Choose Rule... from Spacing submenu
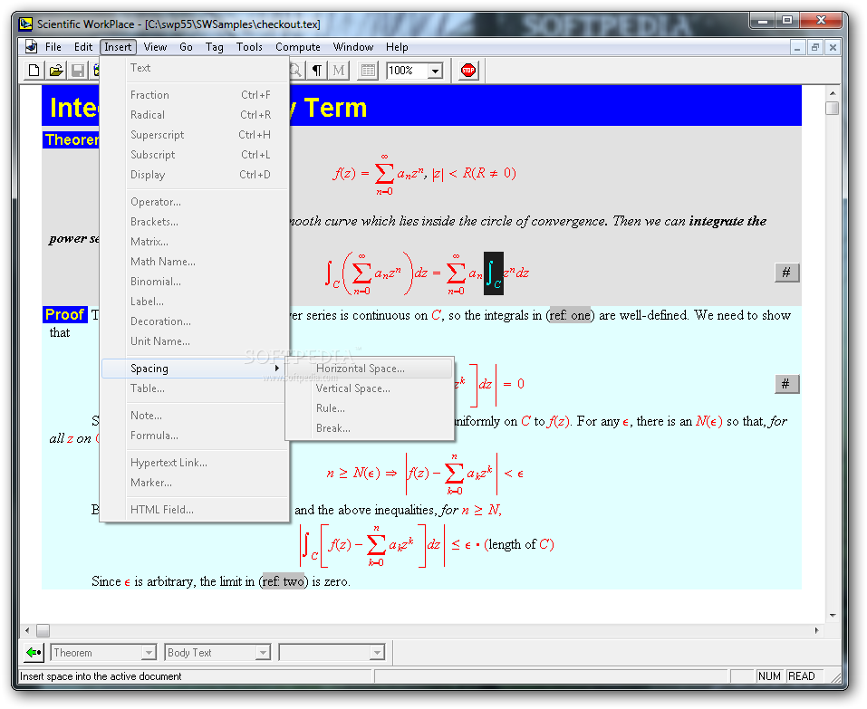Image resolution: width=867 pixels, height=709 pixels. click(370, 408)
